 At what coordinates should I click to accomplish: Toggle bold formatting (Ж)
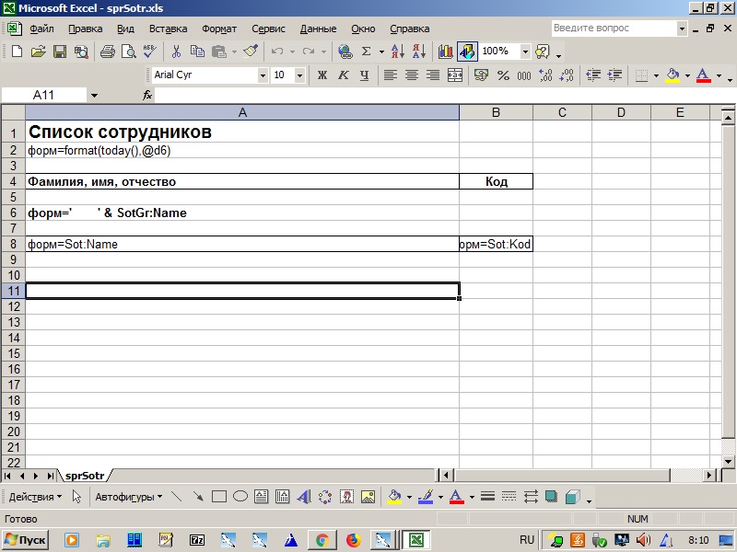pyautogui.click(x=322, y=75)
